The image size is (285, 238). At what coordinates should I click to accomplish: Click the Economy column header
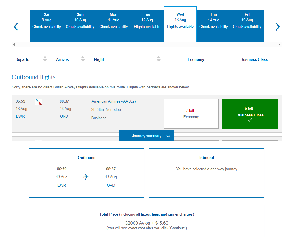[x=196, y=60]
